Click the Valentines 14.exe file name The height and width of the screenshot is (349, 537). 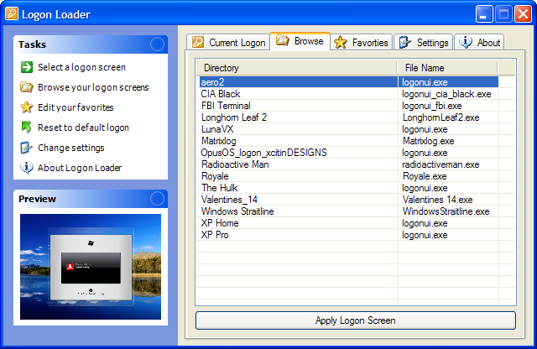coord(438,200)
